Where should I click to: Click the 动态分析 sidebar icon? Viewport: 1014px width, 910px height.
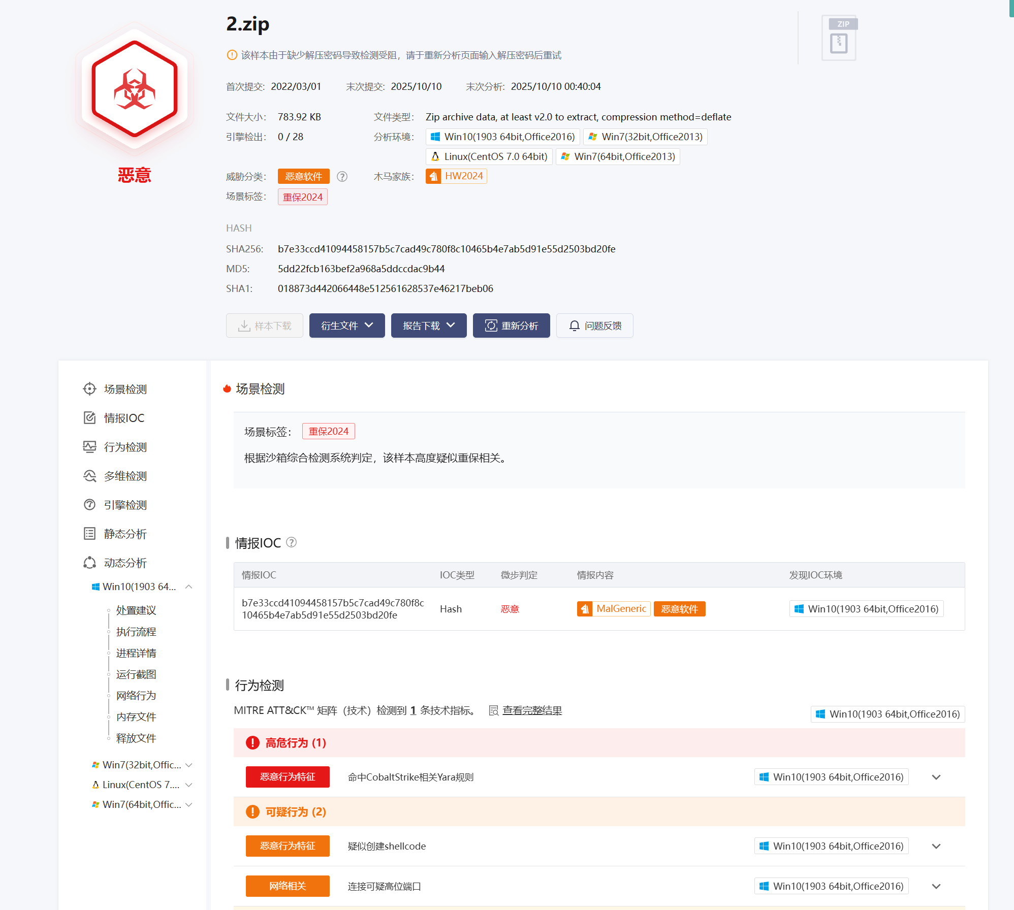[89, 563]
